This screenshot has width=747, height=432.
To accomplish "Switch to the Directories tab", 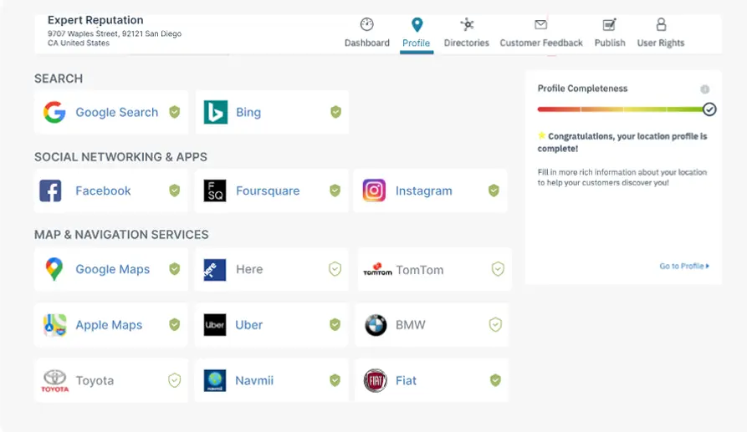I will coord(466,33).
